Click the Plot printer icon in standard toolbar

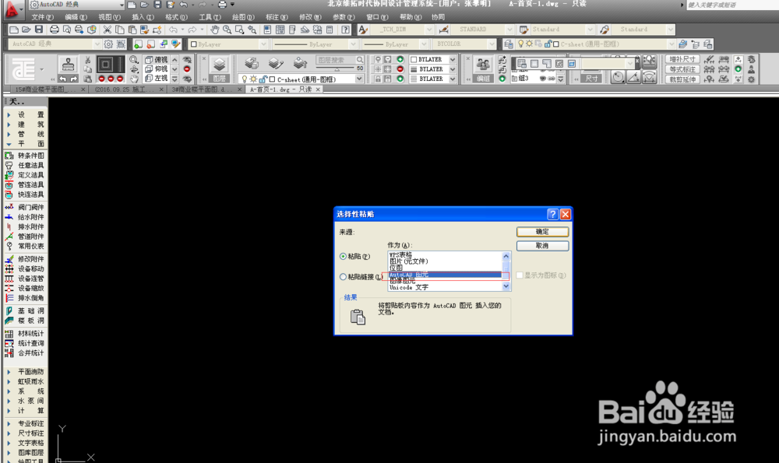pos(55,30)
